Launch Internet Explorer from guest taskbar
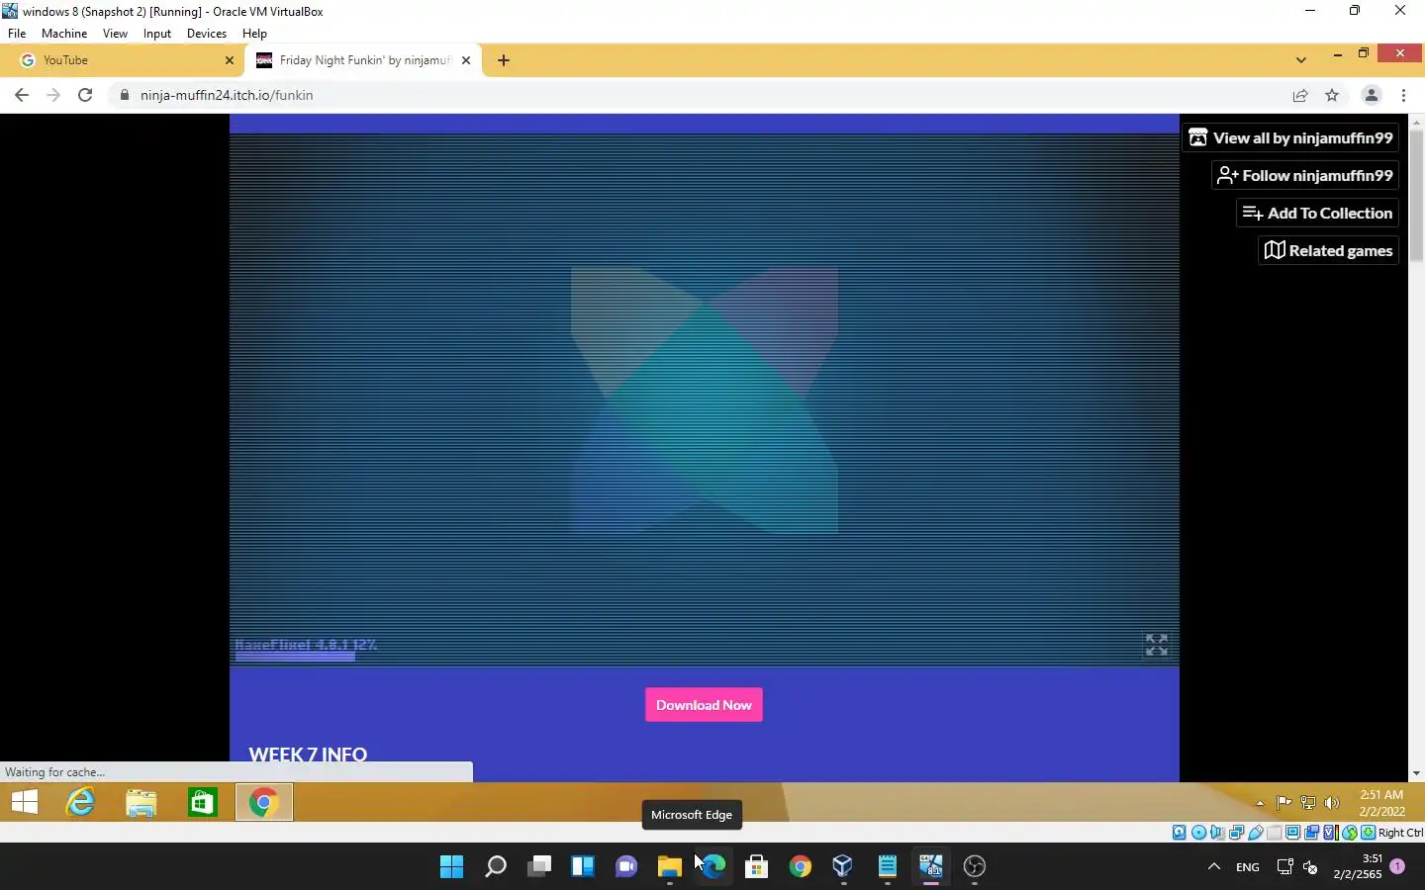1425x890 pixels. (x=80, y=802)
